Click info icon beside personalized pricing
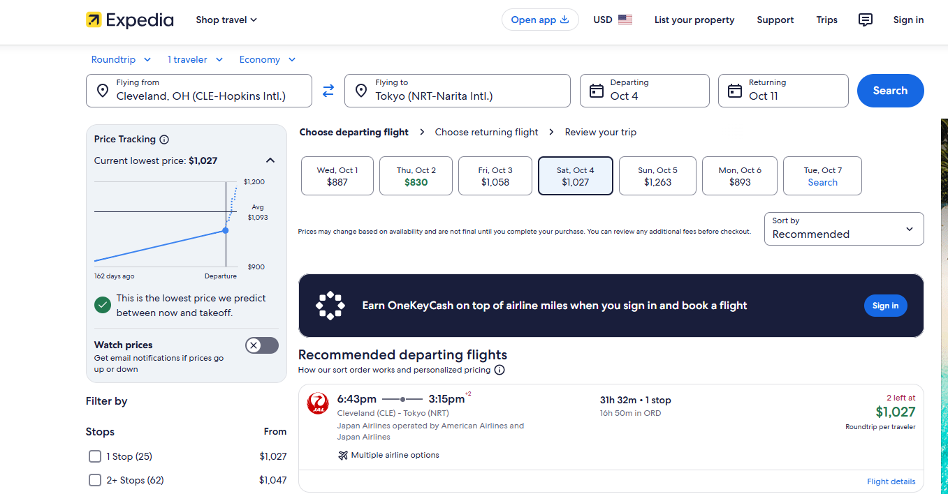The width and height of the screenshot is (948, 494). click(x=499, y=370)
